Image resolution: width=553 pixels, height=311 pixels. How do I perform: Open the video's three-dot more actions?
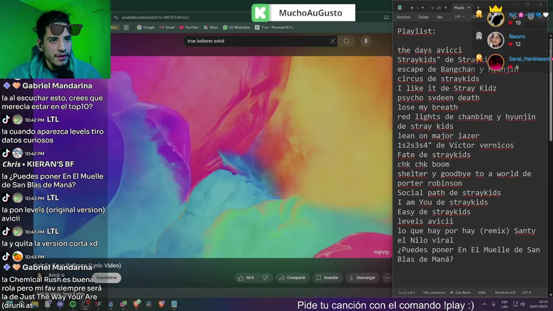tap(387, 278)
